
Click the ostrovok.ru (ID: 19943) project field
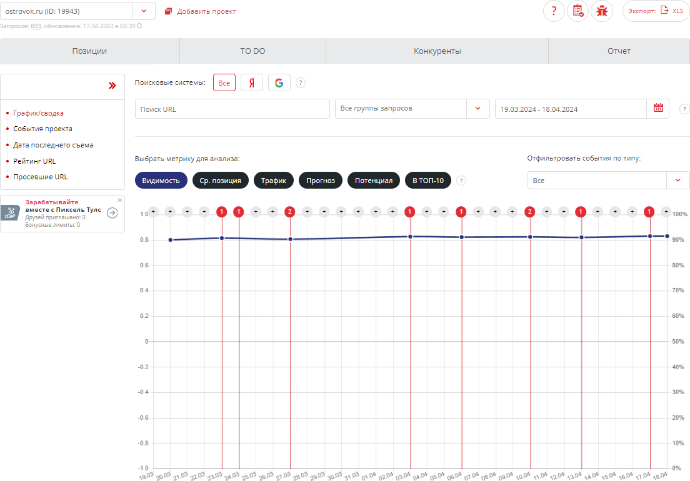66,11
